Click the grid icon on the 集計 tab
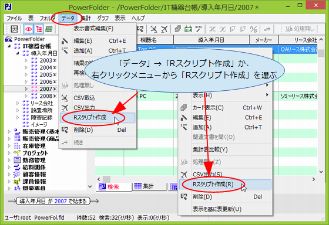The image size is (329, 225). click(138, 186)
